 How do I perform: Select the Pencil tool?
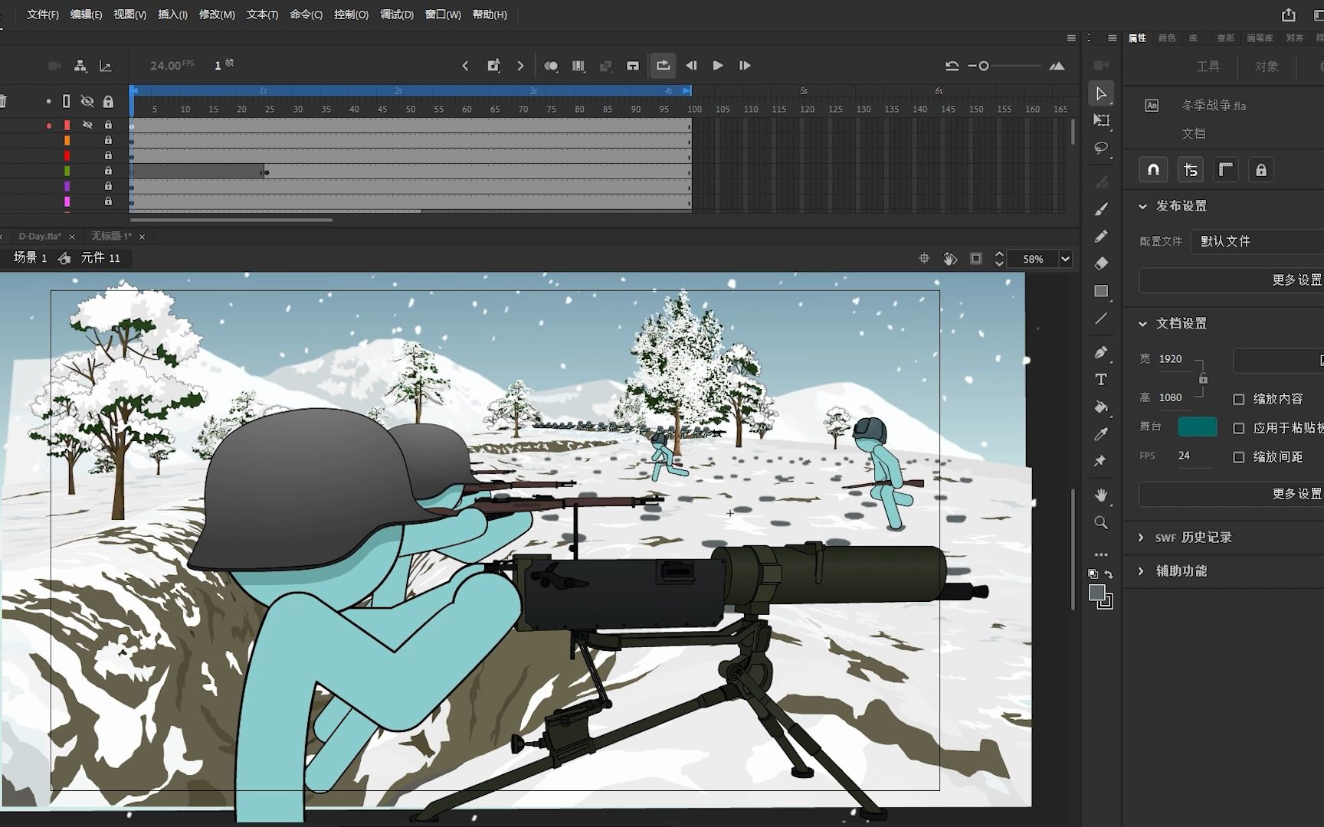tap(1101, 237)
